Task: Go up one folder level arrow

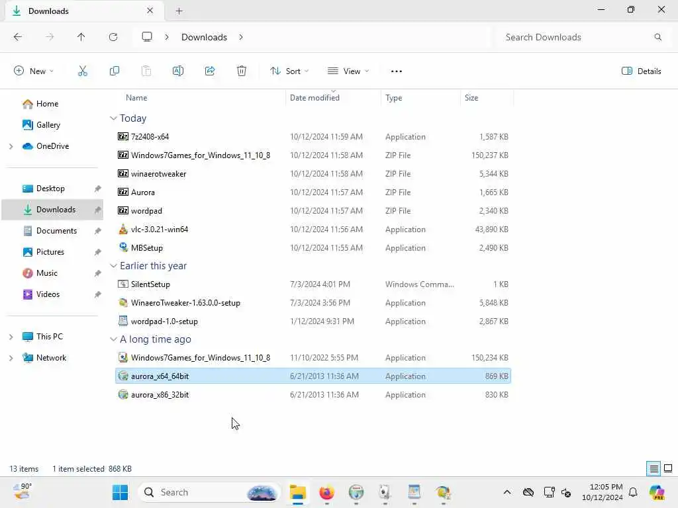Action: coord(81,37)
